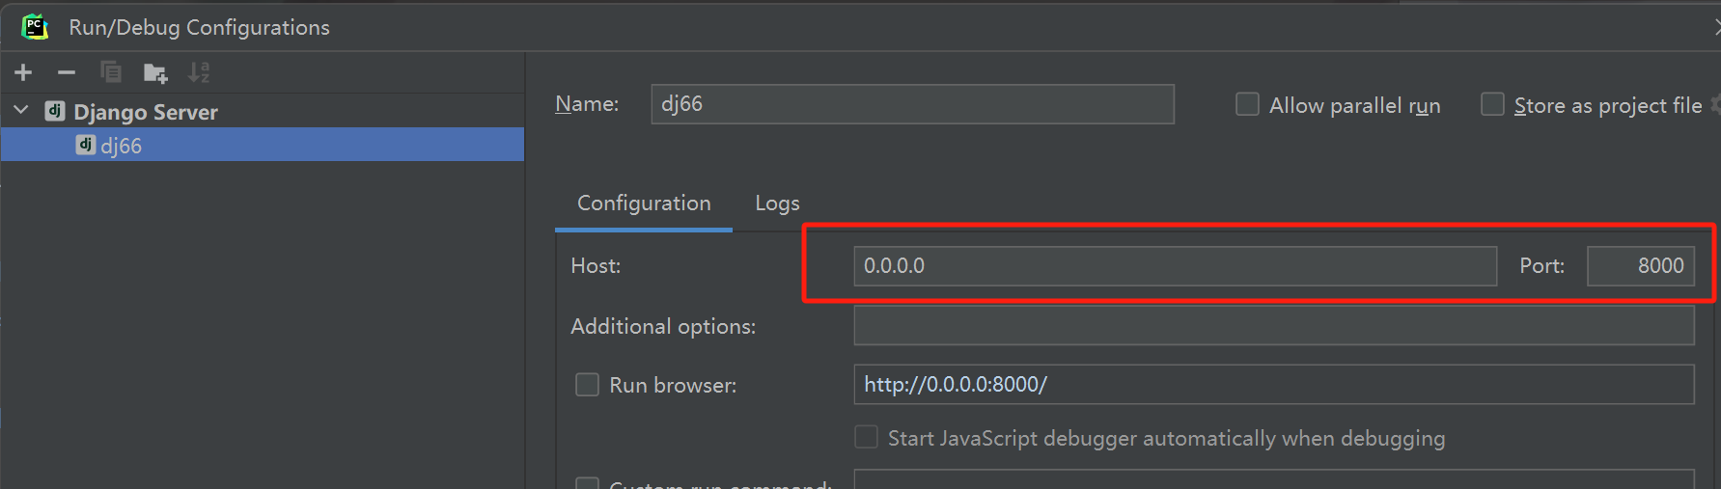Open the Logs tab
This screenshot has height=489, width=1721.
pyautogui.click(x=777, y=204)
